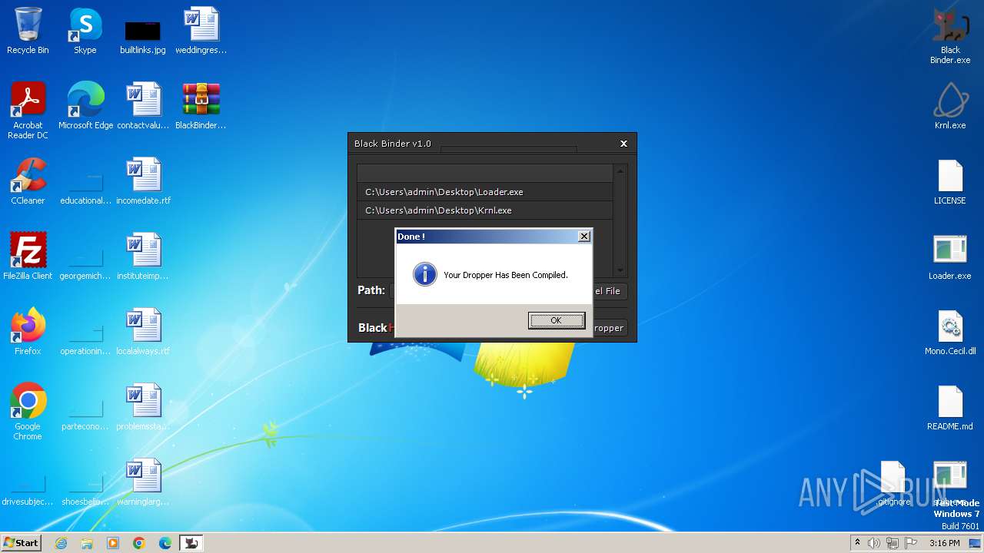984x553 pixels.
Task: Select the incomedate.rtf document
Action: click(143, 181)
